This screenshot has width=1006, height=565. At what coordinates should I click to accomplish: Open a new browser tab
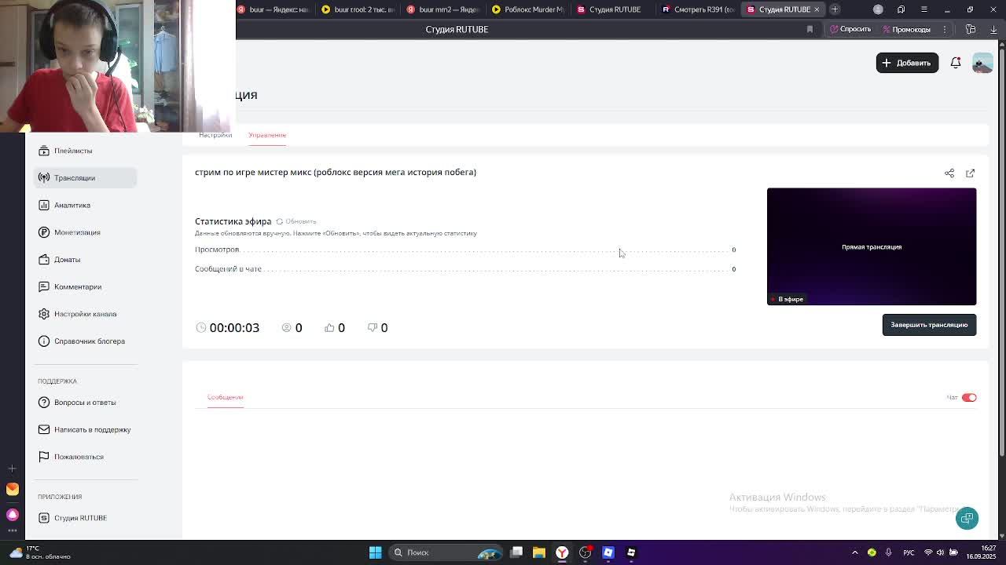point(835,9)
